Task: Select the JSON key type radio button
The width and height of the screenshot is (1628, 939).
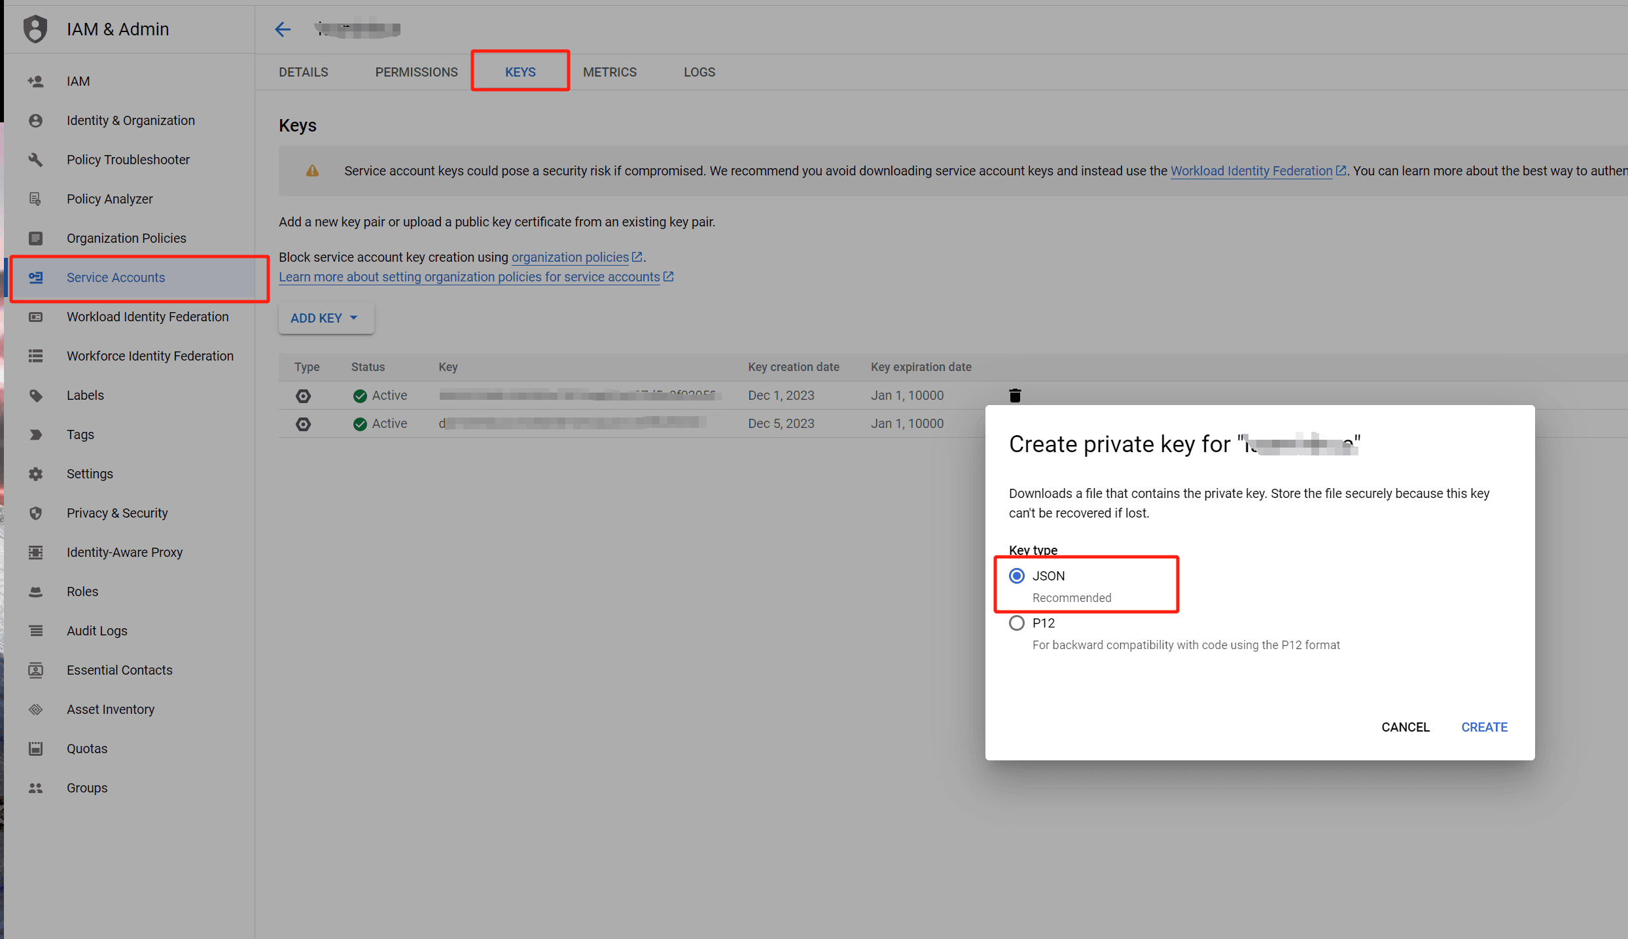Action: point(1017,576)
